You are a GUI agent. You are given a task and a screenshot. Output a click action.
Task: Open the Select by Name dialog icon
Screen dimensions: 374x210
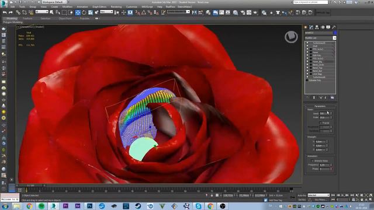58,12
